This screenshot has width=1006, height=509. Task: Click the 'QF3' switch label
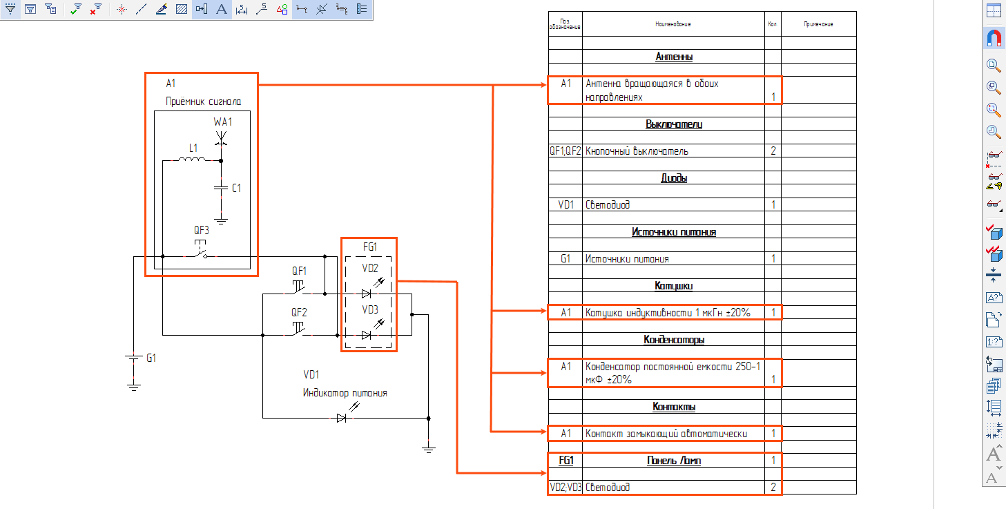(x=202, y=231)
